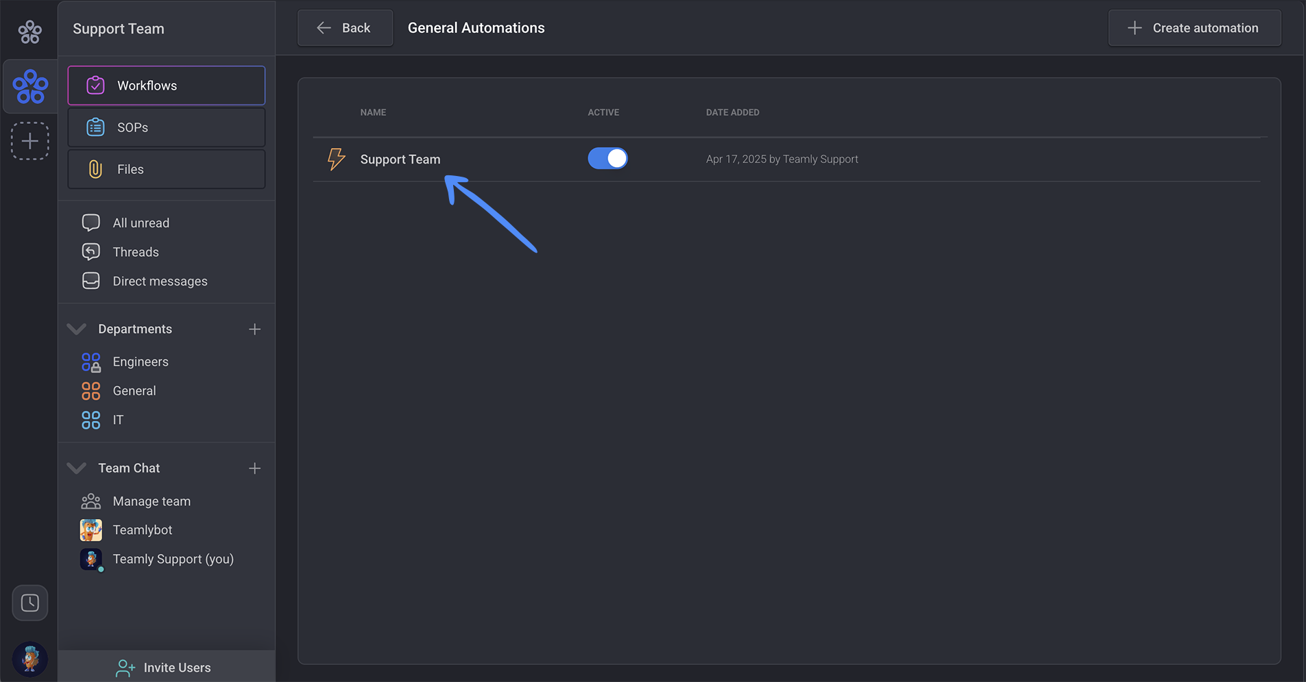Open All unread messages

point(141,223)
